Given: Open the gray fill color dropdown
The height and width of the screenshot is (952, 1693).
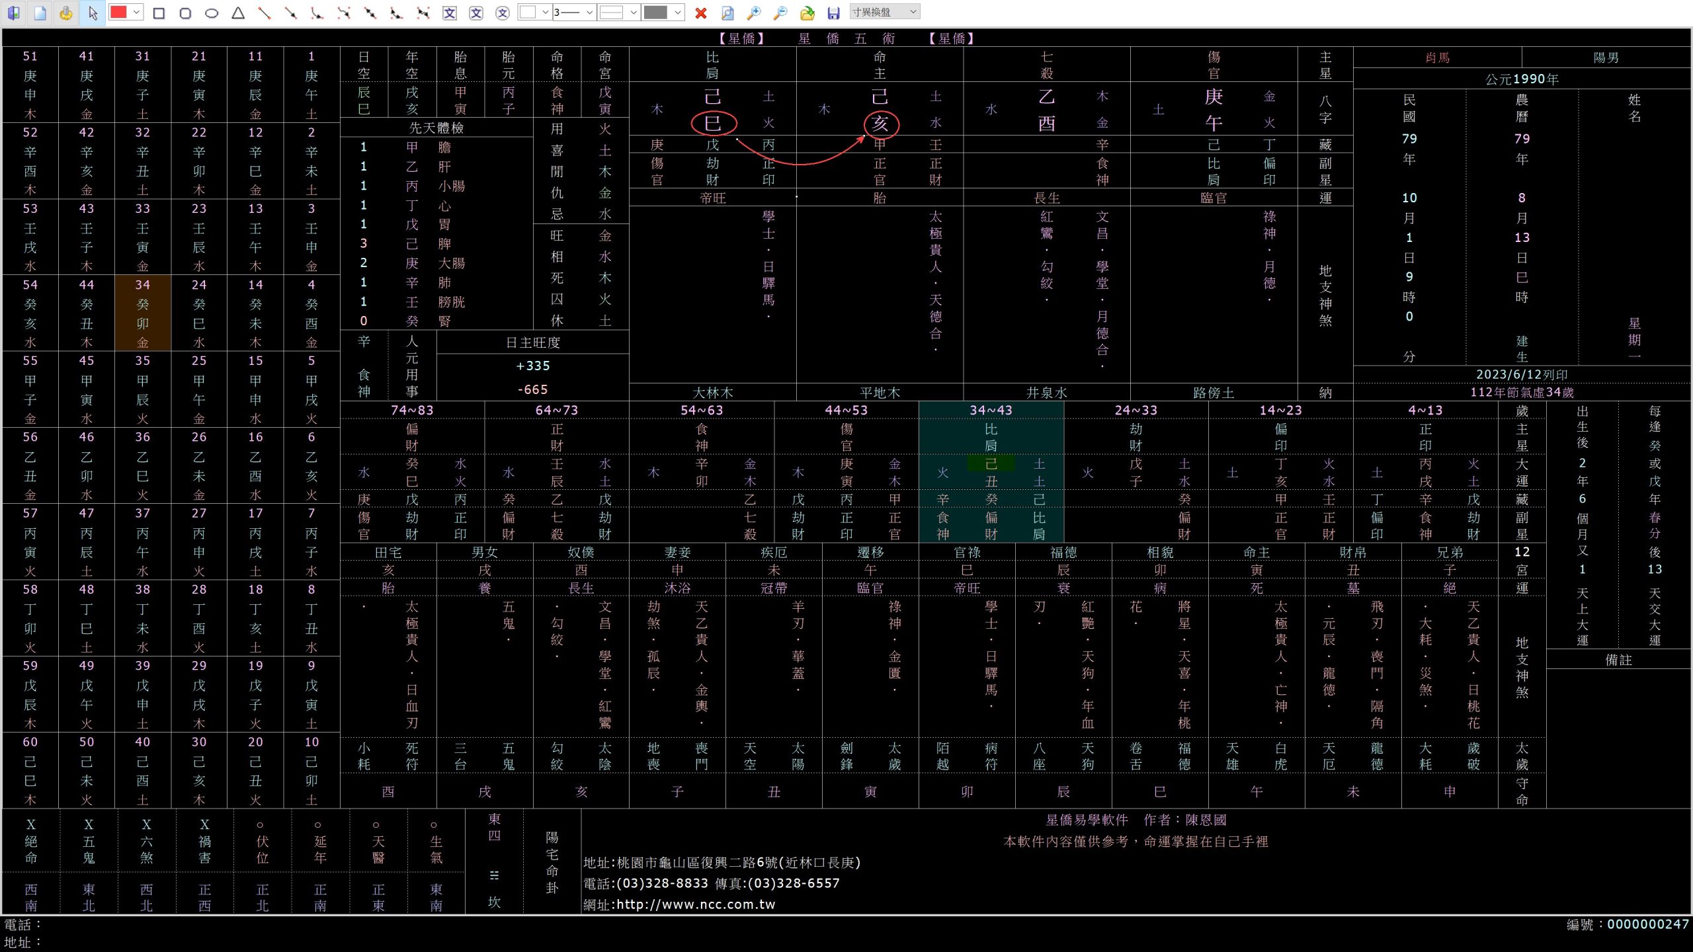Looking at the screenshot, I should [x=677, y=13].
